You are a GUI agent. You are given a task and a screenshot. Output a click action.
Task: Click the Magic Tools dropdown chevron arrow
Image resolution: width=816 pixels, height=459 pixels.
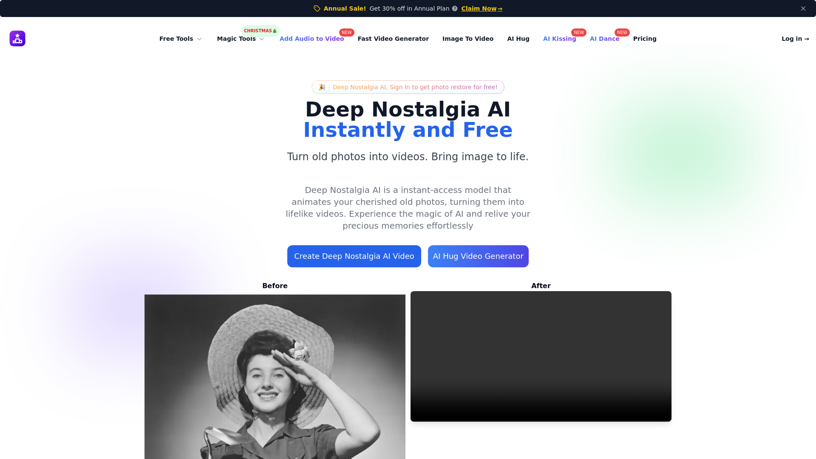coord(262,39)
